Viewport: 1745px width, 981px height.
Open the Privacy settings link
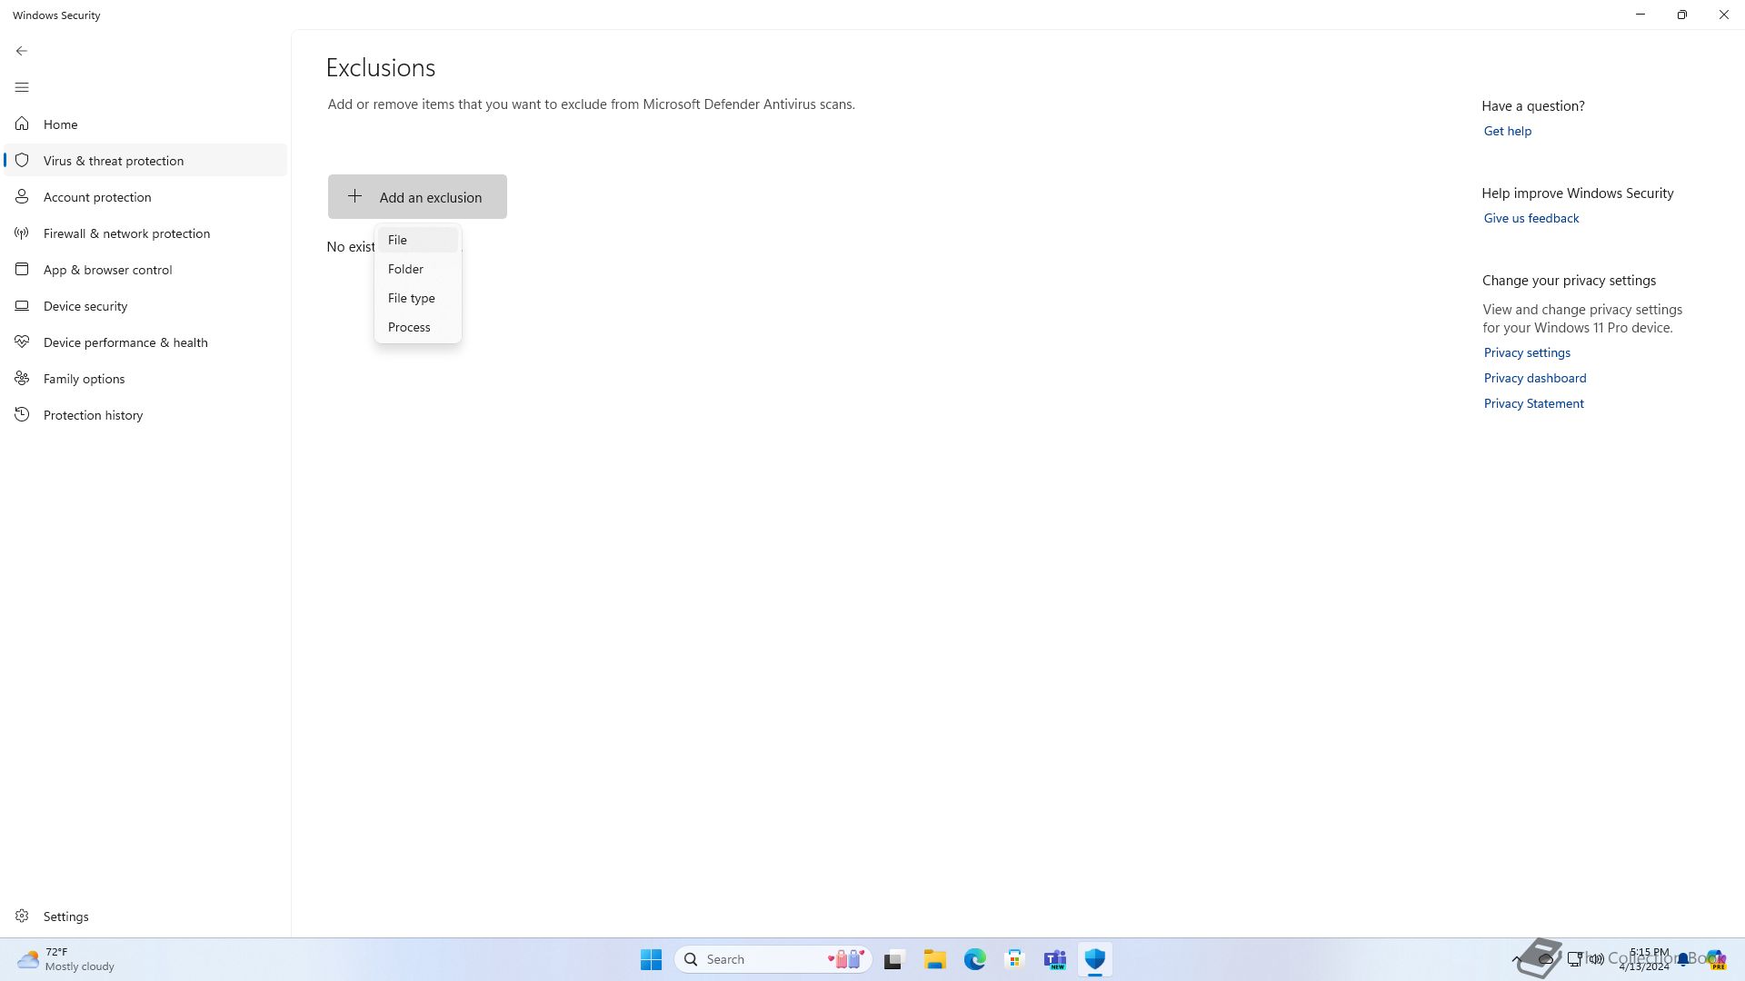(x=1527, y=352)
